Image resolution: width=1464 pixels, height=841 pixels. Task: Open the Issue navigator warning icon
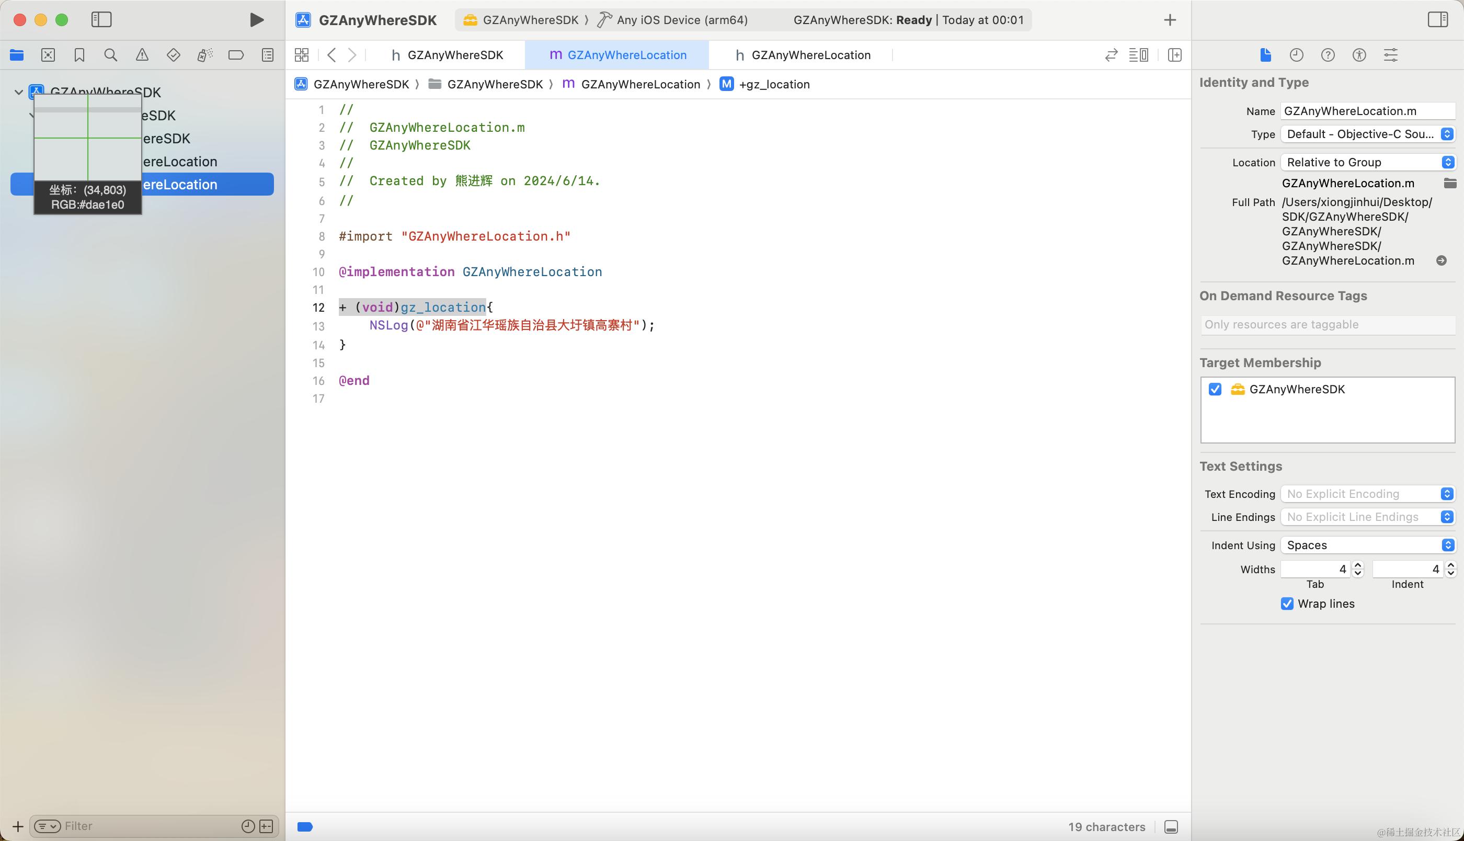pyautogui.click(x=142, y=55)
